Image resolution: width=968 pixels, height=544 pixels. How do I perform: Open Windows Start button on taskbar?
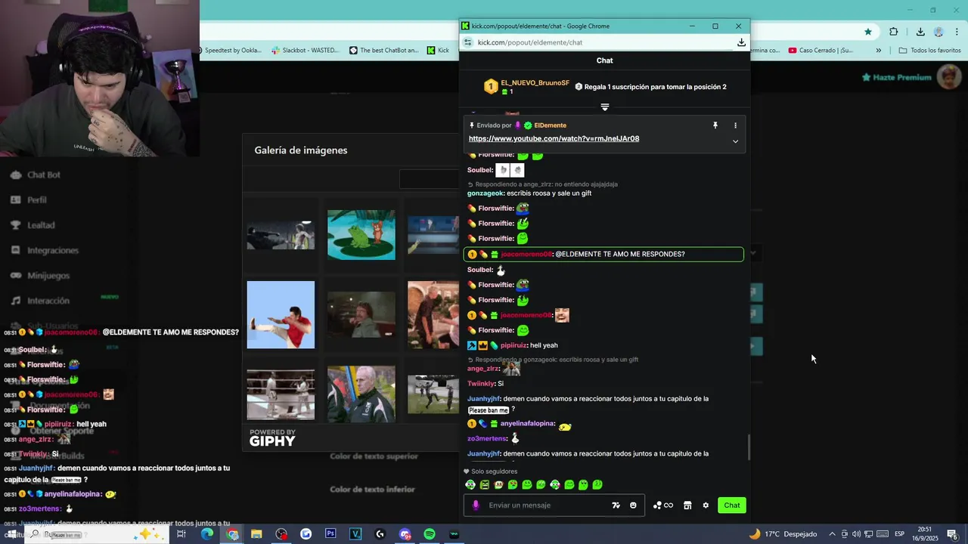tap(11, 534)
